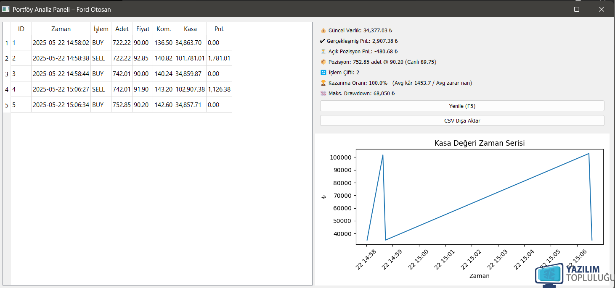The height and width of the screenshot is (288, 615).
Task: Click the Kom. cell 140.82
Action: 164,58
